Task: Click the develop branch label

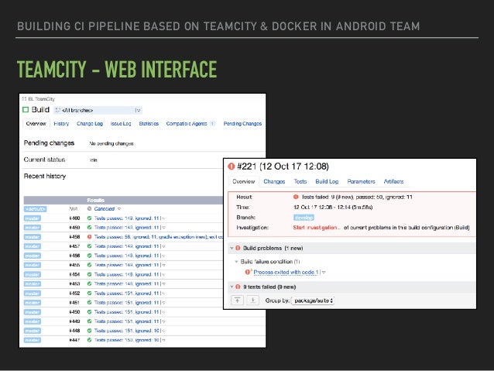Action: point(304,218)
